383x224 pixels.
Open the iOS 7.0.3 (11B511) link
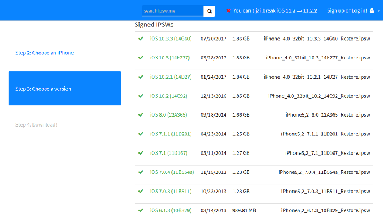click(x=171, y=192)
